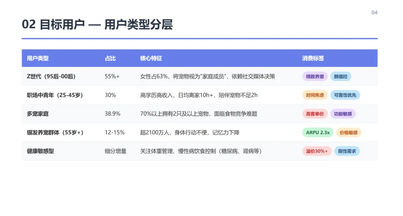Click the 刚性需求 tag

click(x=347, y=151)
